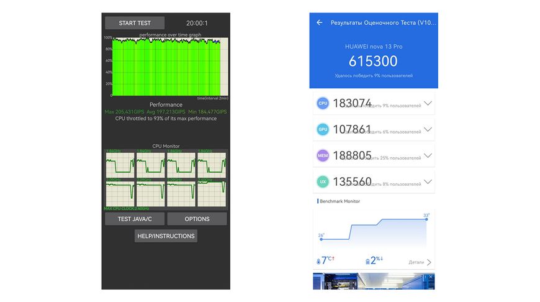Click the CPU score icon
The image size is (540, 302).
click(323, 103)
